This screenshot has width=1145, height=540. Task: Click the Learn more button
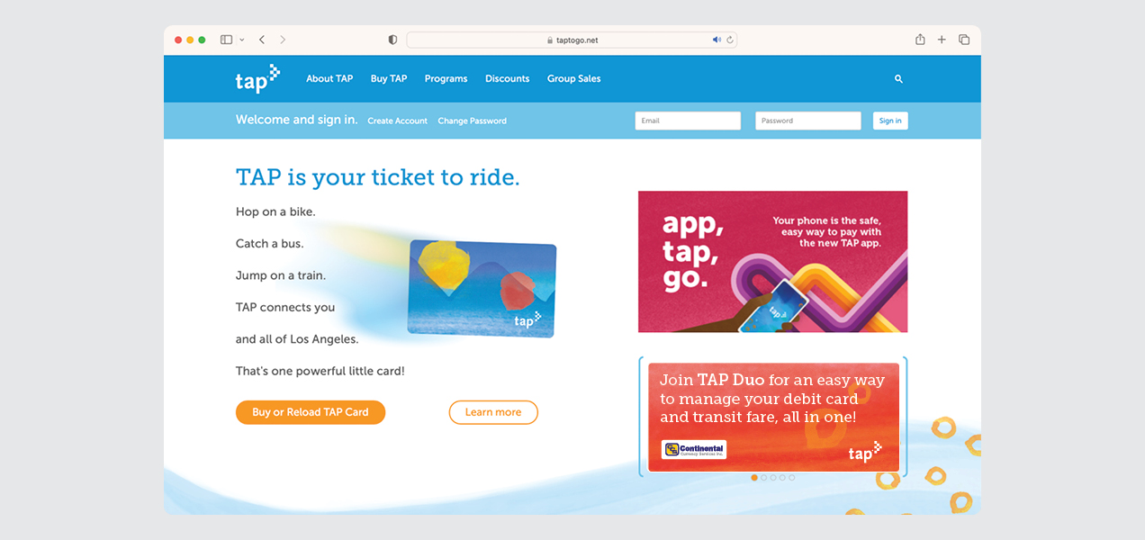pyautogui.click(x=493, y=412)
